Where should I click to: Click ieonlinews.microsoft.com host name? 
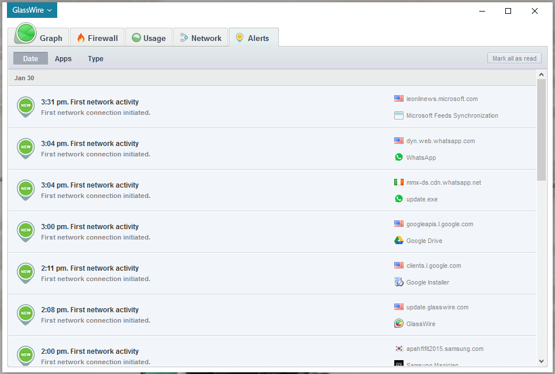(442, 99)
